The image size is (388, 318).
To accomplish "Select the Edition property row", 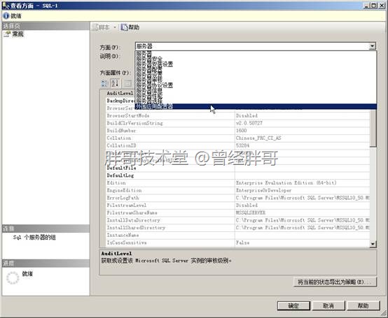I will click(x=238, y=183).
